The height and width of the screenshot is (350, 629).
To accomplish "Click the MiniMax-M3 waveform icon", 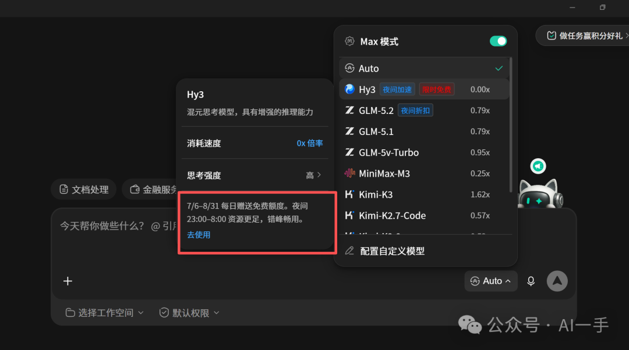I will (x=349, y=173).
